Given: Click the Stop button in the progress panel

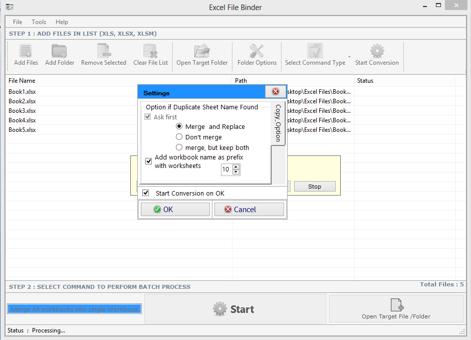Looking at the screenshot, I should coord(315,187).
